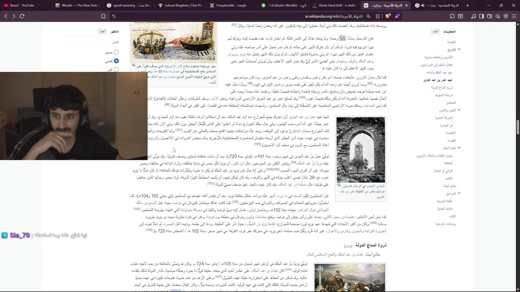520x292 pixels.
Task: Open the extensions puzzle icon
Action: pos(452,16)
